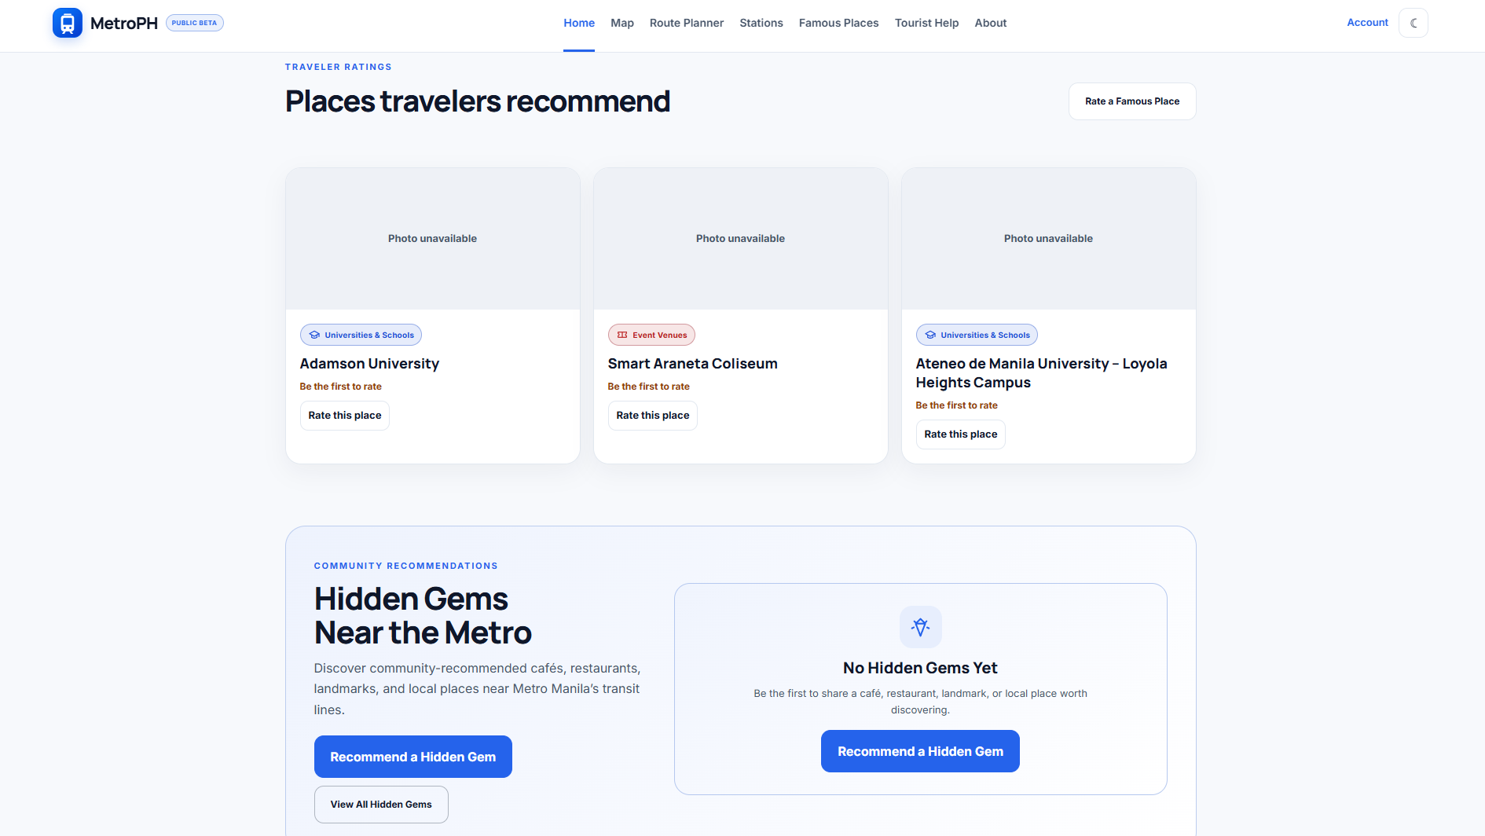Click MetroPH brand name text

[x=124, y=24]
